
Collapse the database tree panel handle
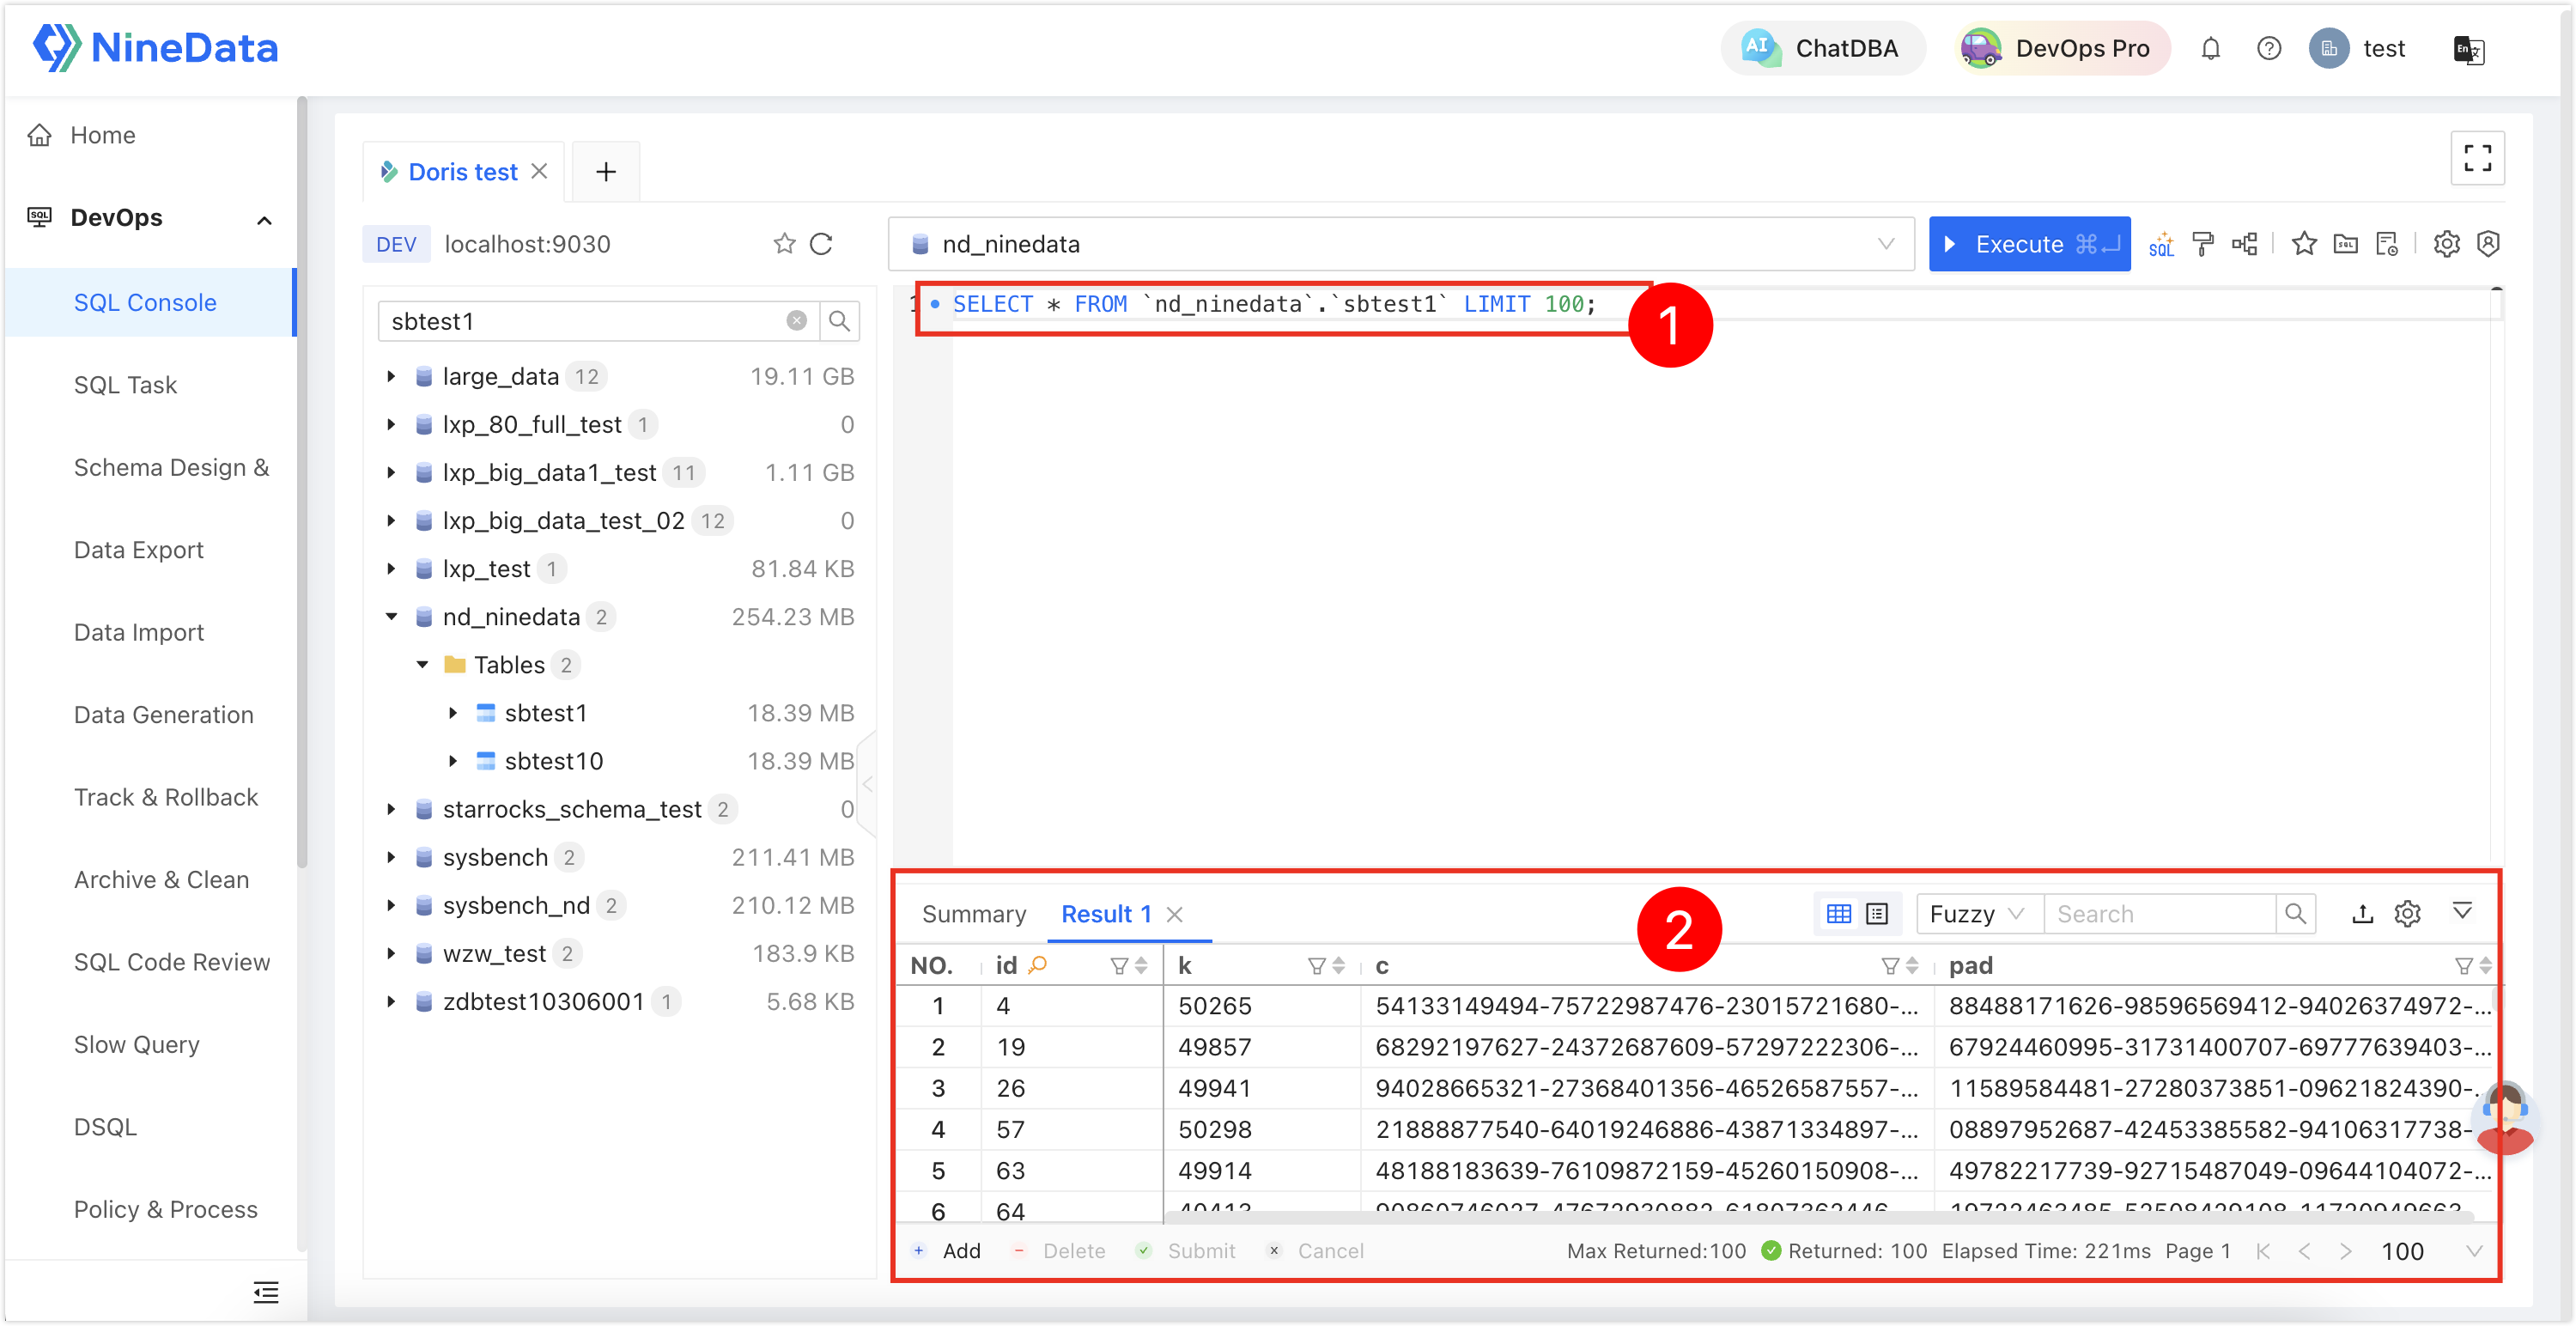pos(867,784)
